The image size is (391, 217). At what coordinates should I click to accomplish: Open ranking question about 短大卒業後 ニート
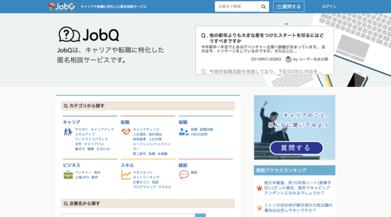tap(297, 188)
